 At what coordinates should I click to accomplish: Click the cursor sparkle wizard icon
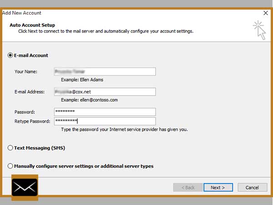click(x=259, y=30)
